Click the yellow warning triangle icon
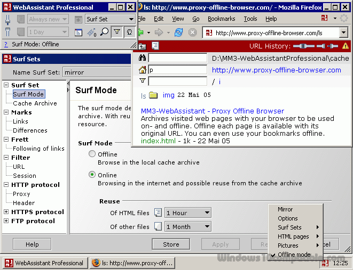353x270 pixels. coord(346,46)
